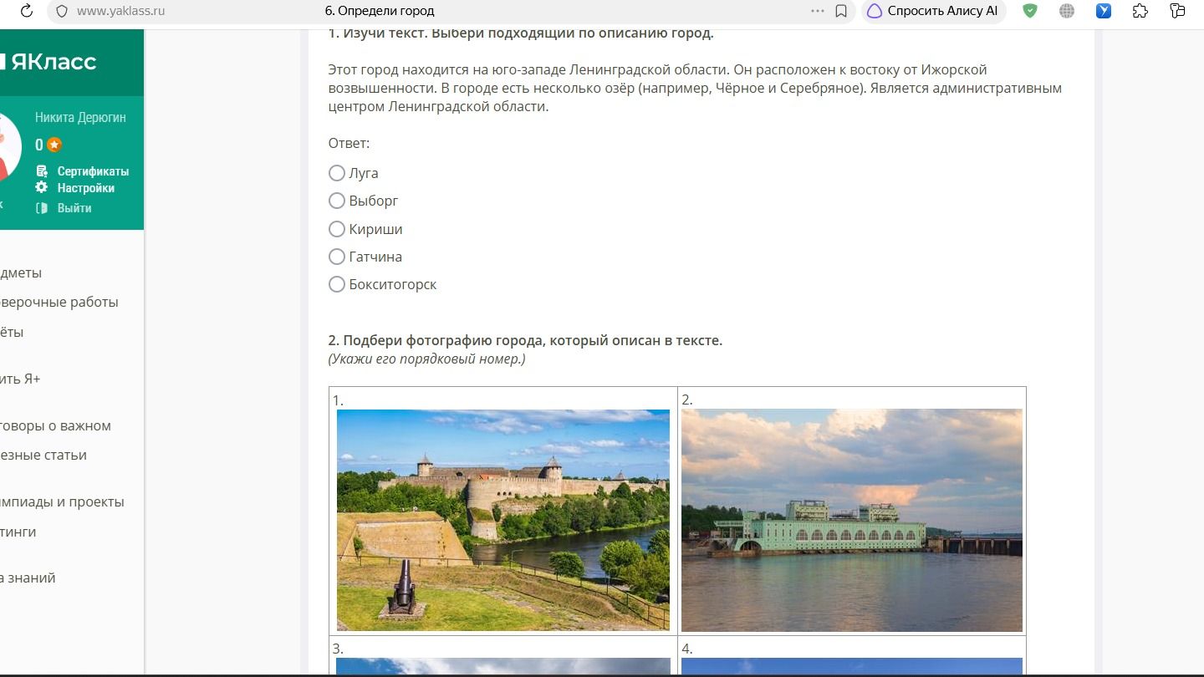Click the heading "2. Подбери фотографию города"
The width and height of the screenshot is (1204, 677).
point(525,341)
